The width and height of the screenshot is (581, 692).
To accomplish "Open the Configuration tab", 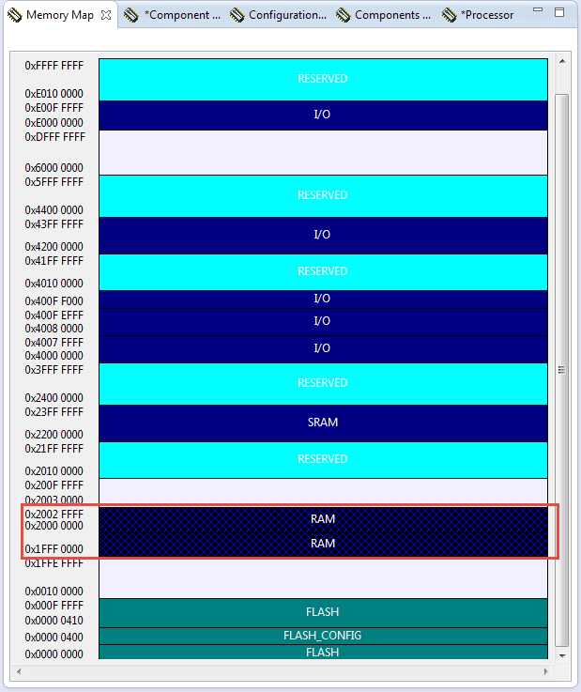I will [287, 15].
